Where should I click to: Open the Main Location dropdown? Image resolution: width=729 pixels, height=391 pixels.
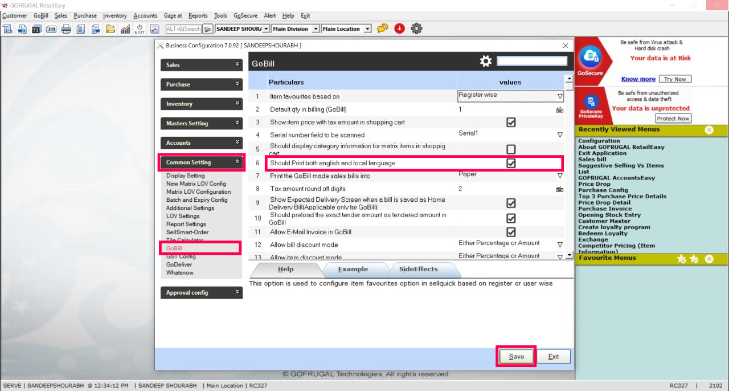click(367, 28)
